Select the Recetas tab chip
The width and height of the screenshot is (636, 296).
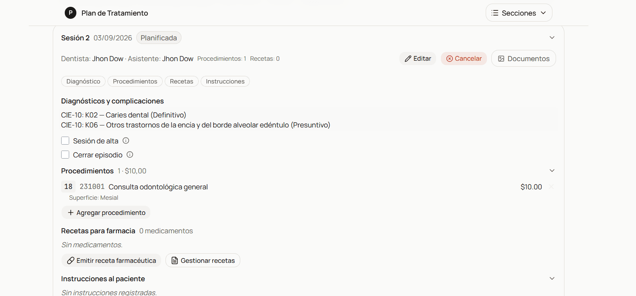(181, 81)
